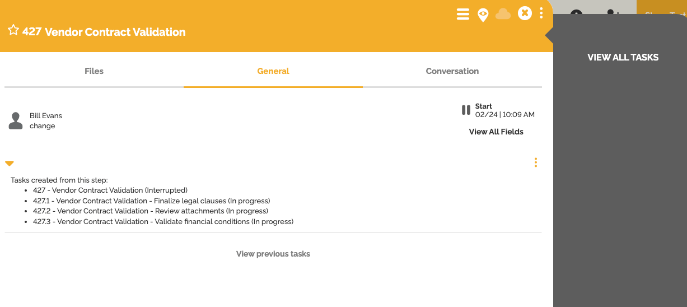This screenshot has height=307, width=687.
Task: Switch to the Files tab
Action: pos(94,71)
